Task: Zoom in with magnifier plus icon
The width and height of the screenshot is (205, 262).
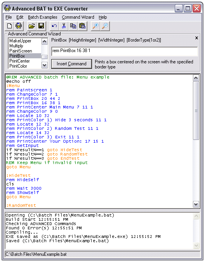Action: click(x=96, y=26)
